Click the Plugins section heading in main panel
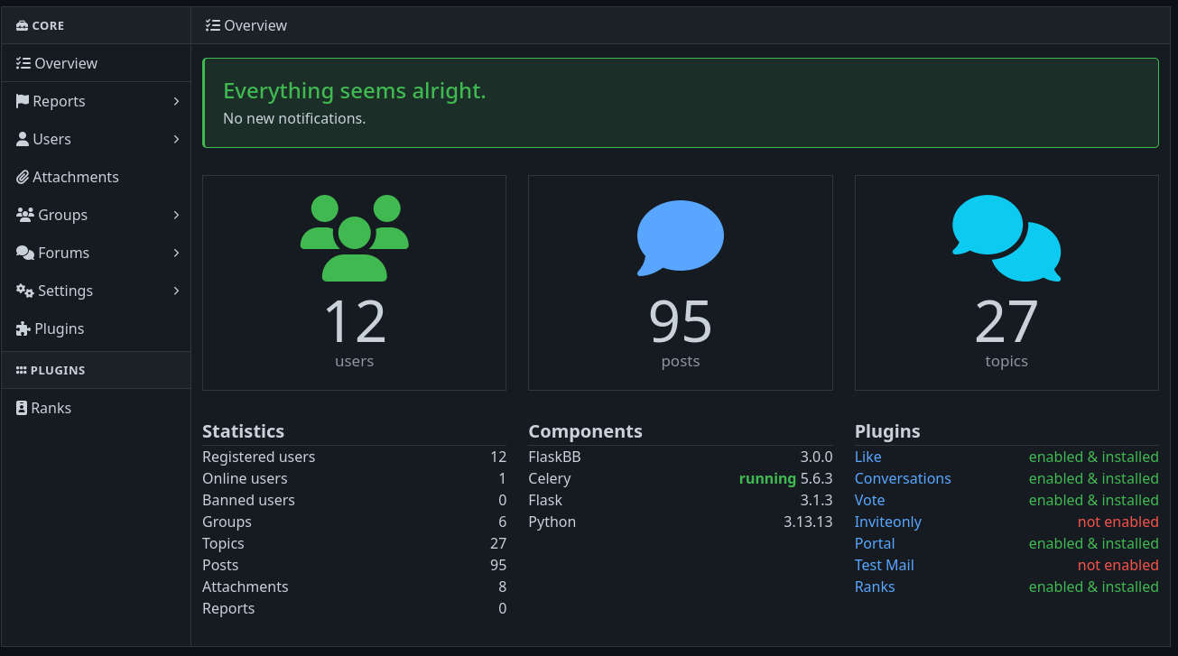The image size is (1178, 656). [x=887, y=431]
